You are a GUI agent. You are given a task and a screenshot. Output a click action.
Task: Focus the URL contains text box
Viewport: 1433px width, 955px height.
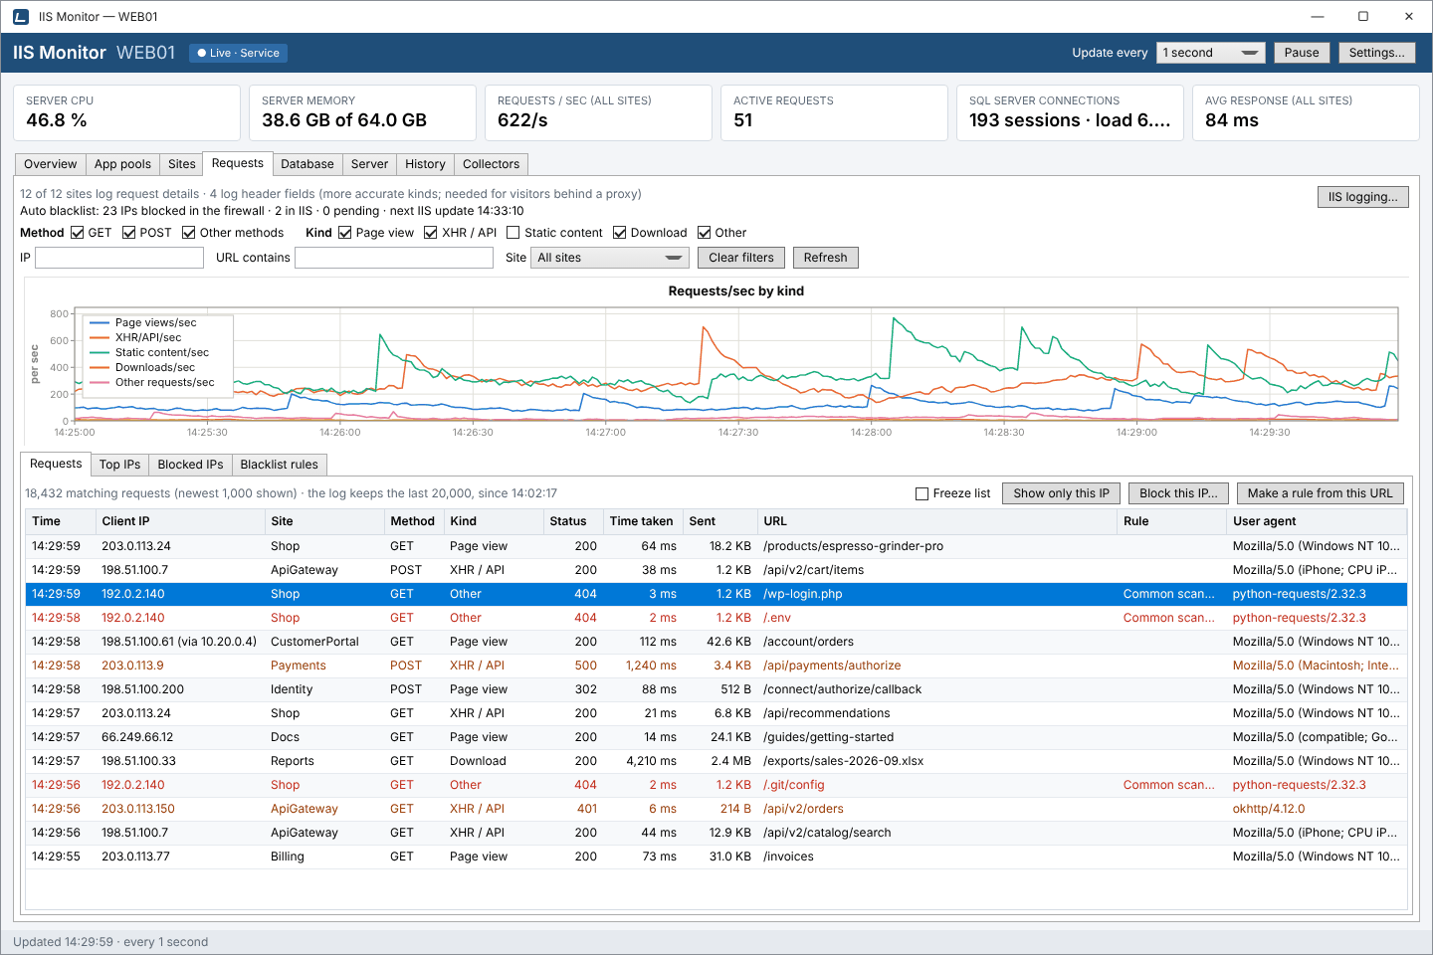pos(394,258)
